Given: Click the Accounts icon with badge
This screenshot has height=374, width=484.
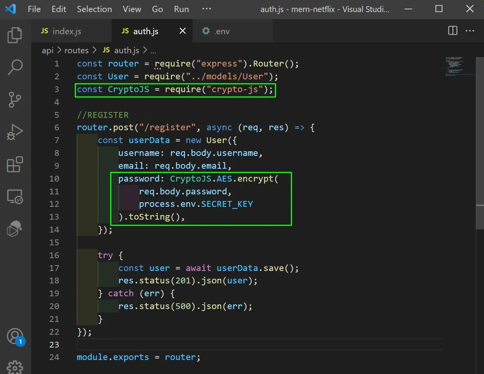Looking at the screenshot, I should [x=15, y=337].
